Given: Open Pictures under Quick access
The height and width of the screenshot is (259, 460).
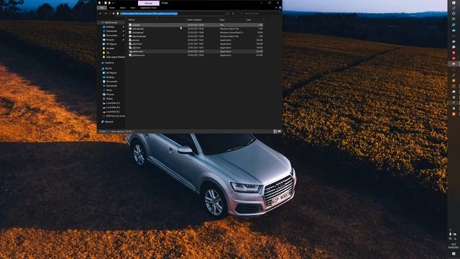Looking at the screenshot, I should pos(110,40).
